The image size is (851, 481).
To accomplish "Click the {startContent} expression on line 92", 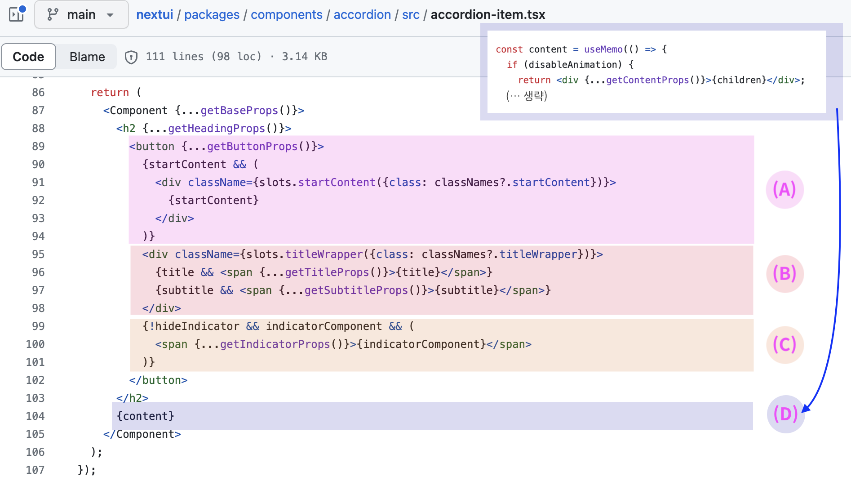I will click(213, 200).
